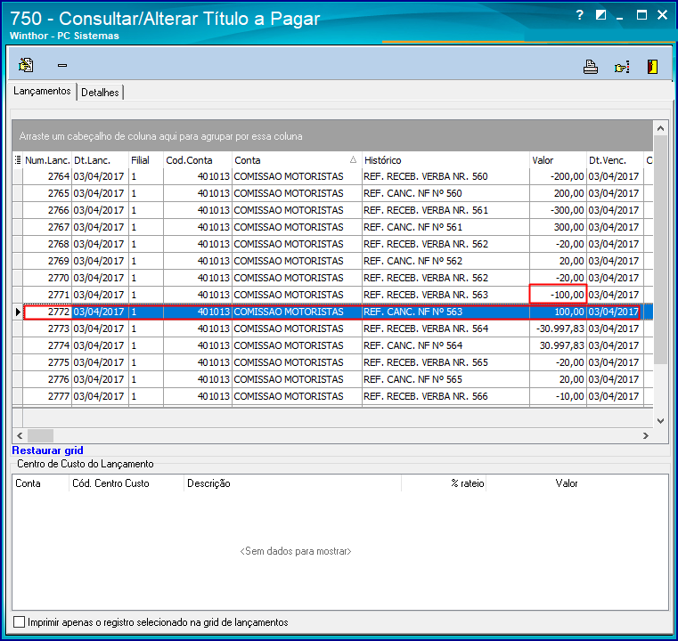Click the edit document icon in toolbar

point(26,65)
